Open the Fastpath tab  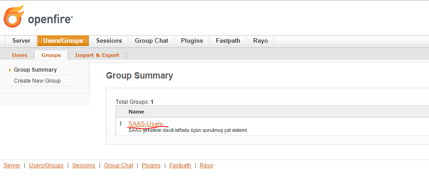click(228, 41)
